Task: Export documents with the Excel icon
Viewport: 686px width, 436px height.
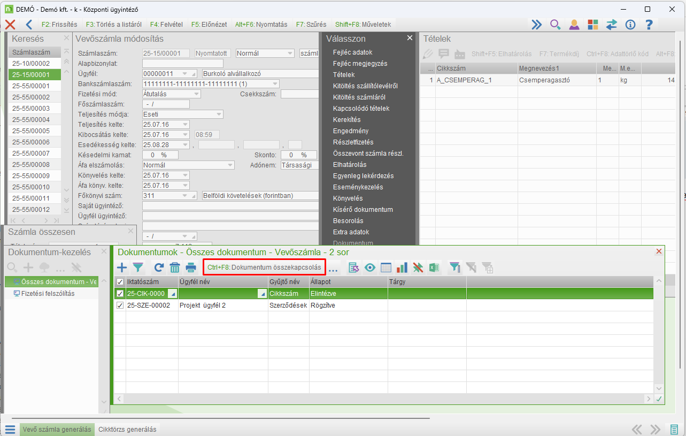Action: click(x=434, y=267)
